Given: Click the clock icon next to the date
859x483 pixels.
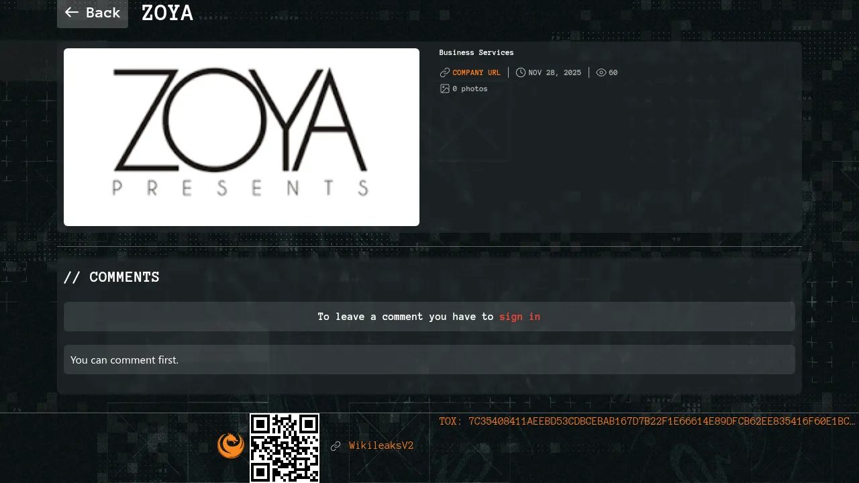Looking at the screenshot, I should point(521,72).
